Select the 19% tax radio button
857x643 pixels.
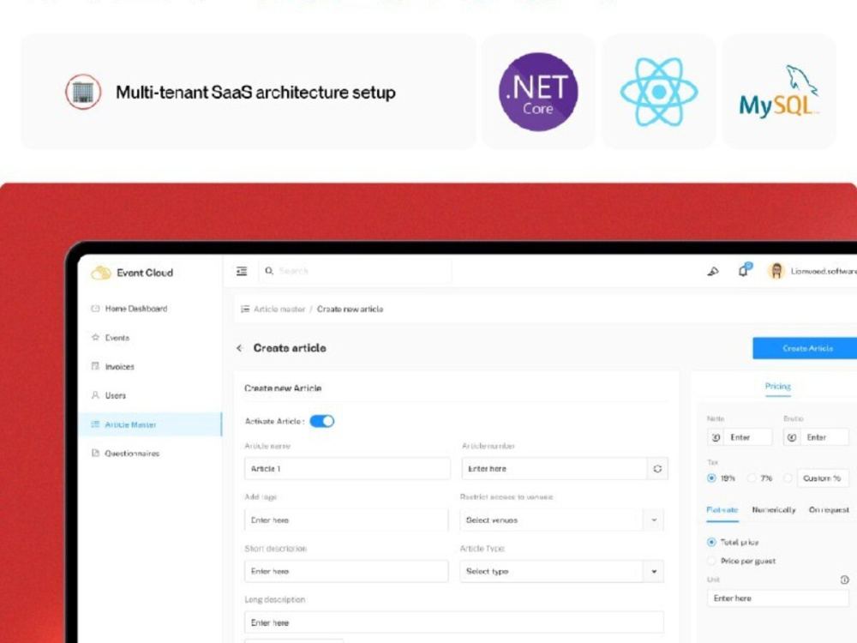pyautogui.click(x=711, y=478)
